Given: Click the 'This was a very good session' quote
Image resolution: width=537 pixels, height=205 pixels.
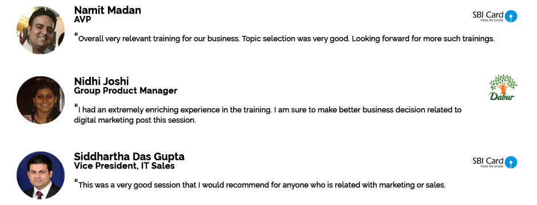Looking at the screenshot, I should (x=262, y=185).
